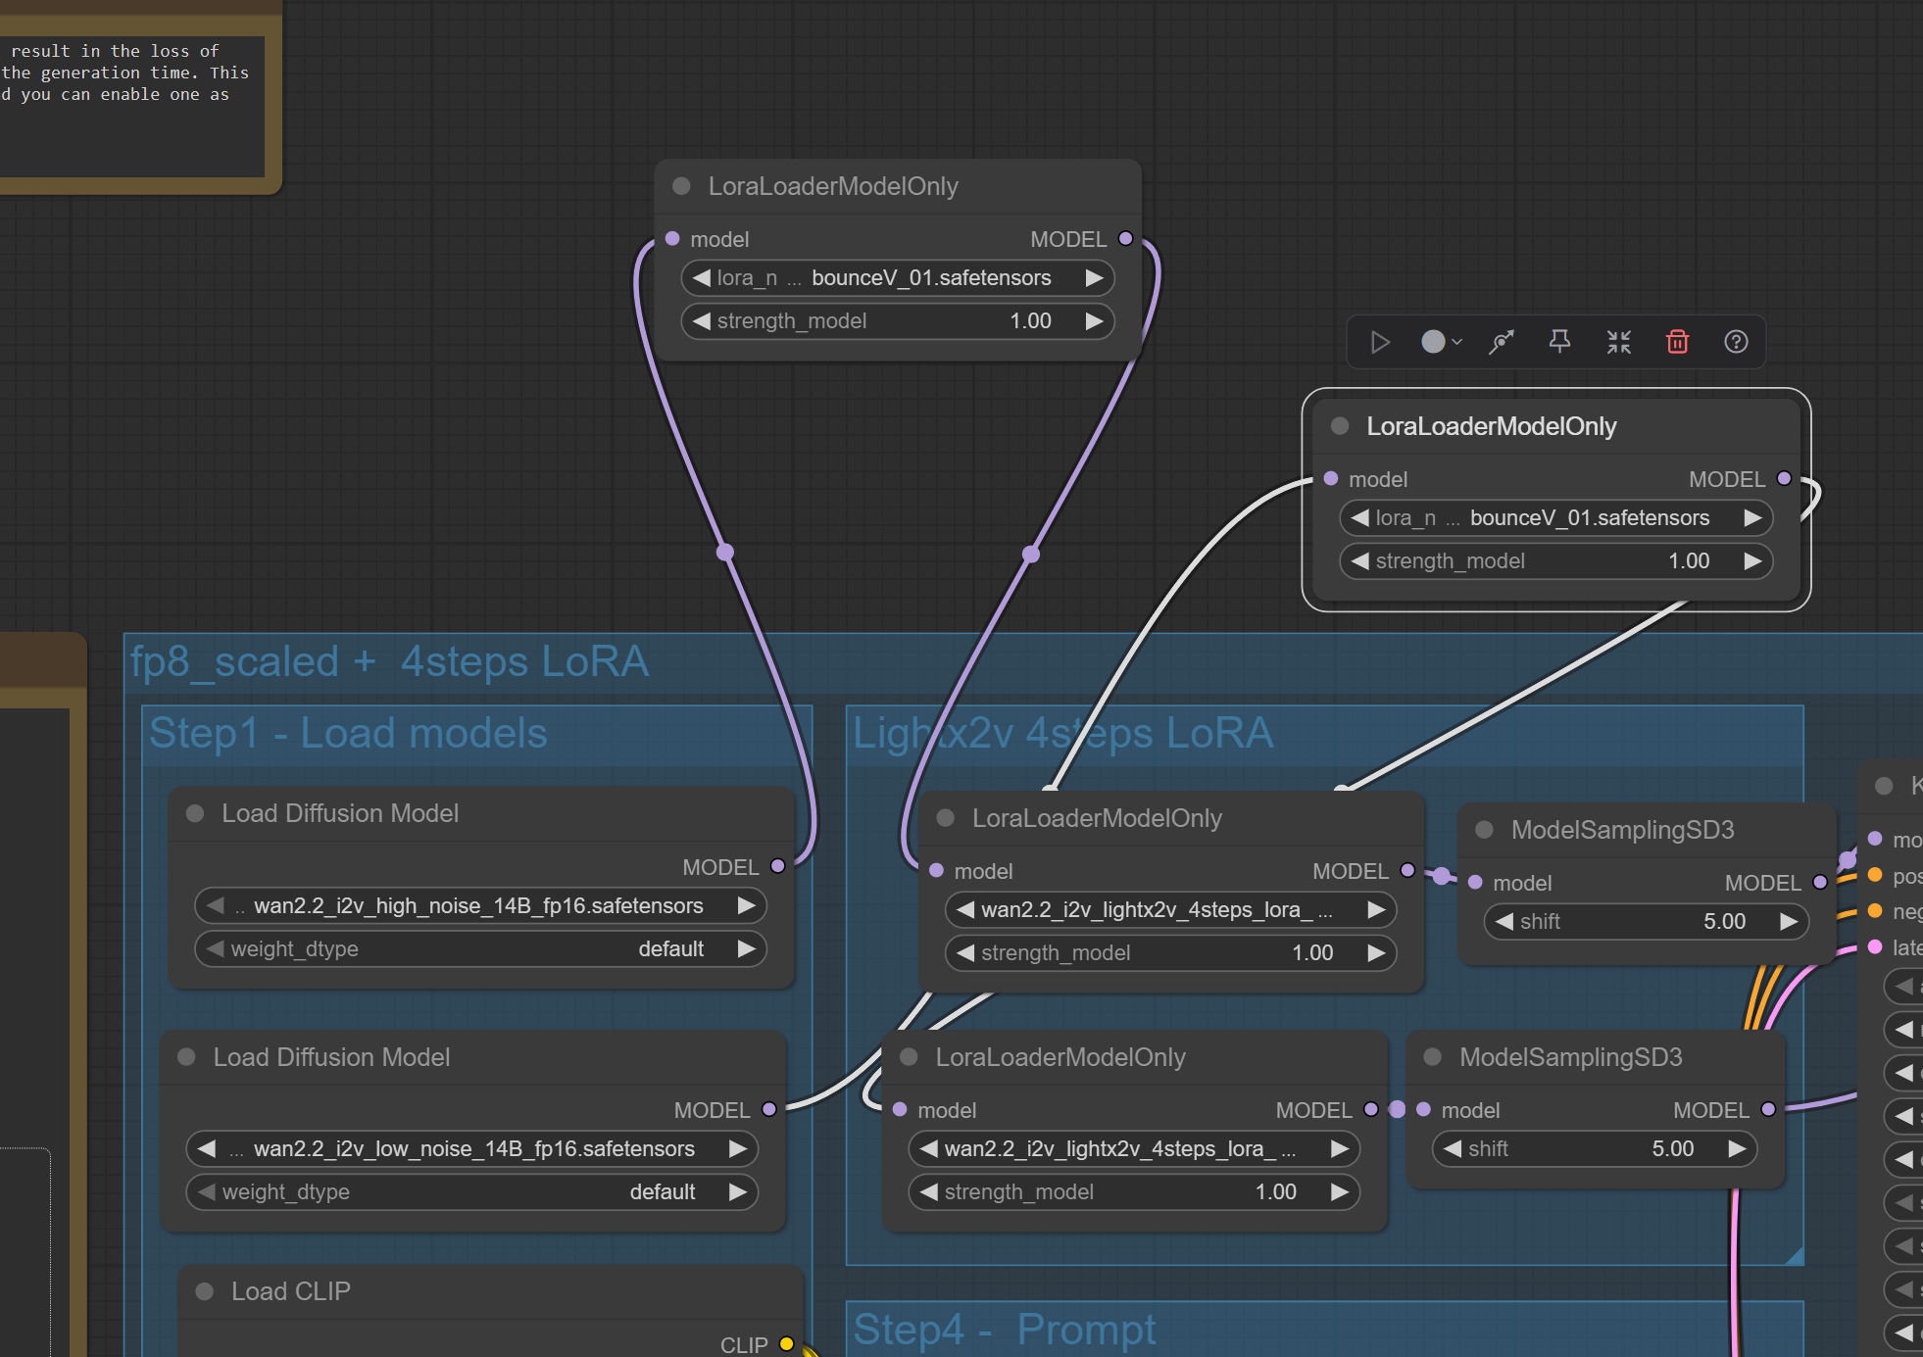
Task: Click the 'fp8_scaled + 4steps LoRA' group title
Action: click(x=389, y=661)
